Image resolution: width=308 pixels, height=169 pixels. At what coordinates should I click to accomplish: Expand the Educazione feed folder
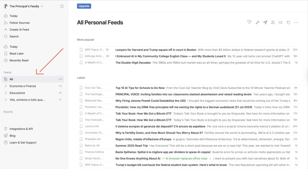coord(6,93)
